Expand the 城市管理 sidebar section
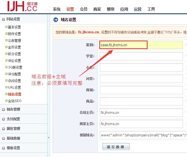Screen dimensions: 187x157 point(4,109)
